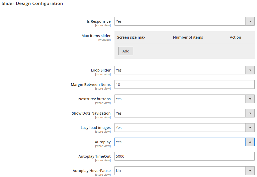
Task: Click the Action column header
Action: point(235,37)
